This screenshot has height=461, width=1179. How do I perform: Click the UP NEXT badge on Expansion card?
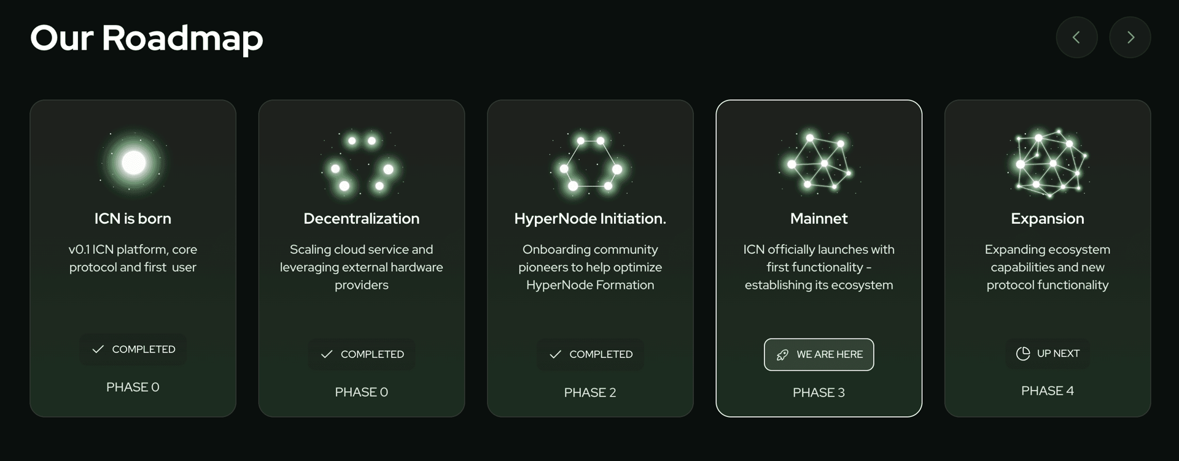(1047, 353)
